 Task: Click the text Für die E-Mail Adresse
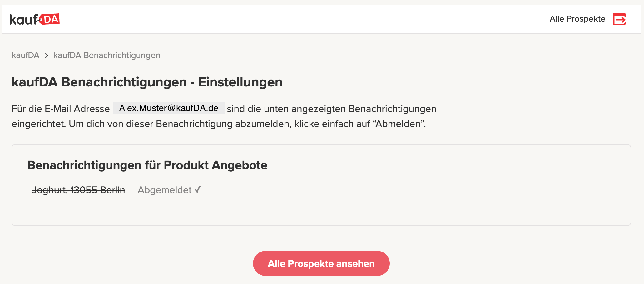click(x=61, y=109)
